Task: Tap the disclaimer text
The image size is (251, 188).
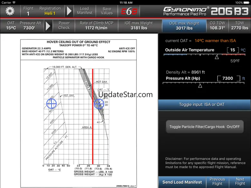Action: (x=205, y=163)
